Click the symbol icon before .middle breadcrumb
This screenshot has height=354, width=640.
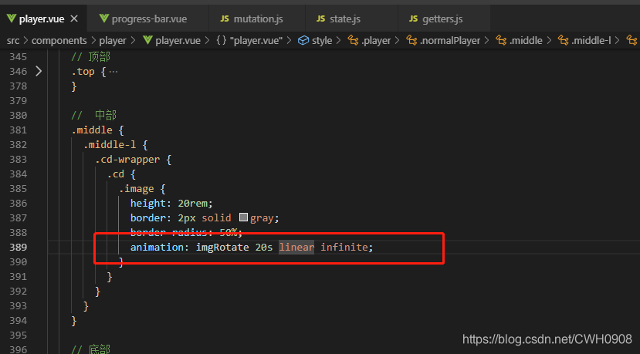(x=501, y=40)
